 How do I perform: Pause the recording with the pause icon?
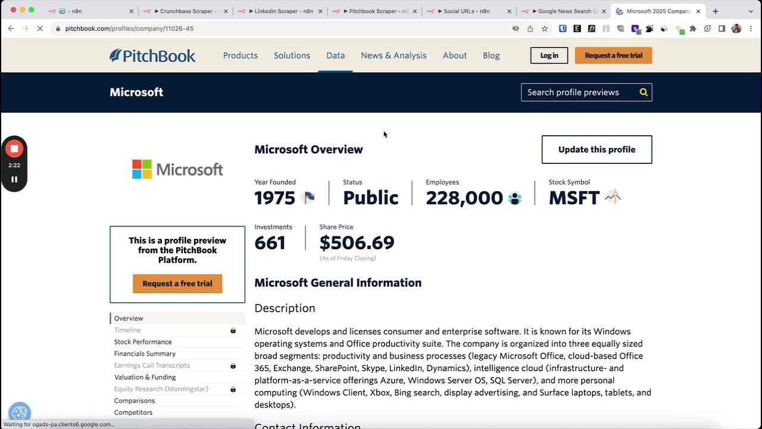pos(14,179)
